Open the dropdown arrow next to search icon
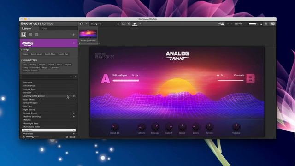 tap(86, 24)
